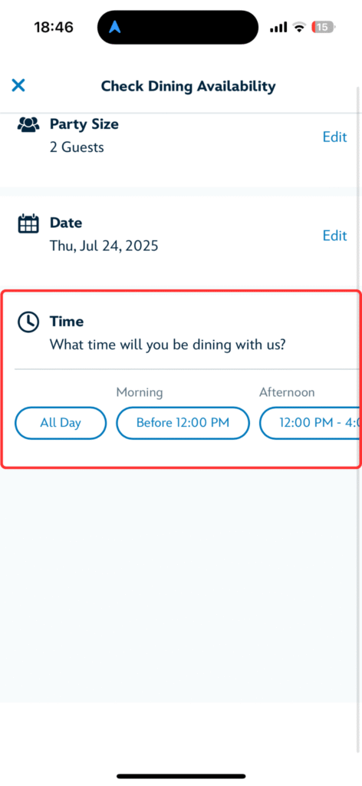The width and height of the screenshot is (362, 786).
Task: Tap the Afternoon category label
Action: pos(287,392)
